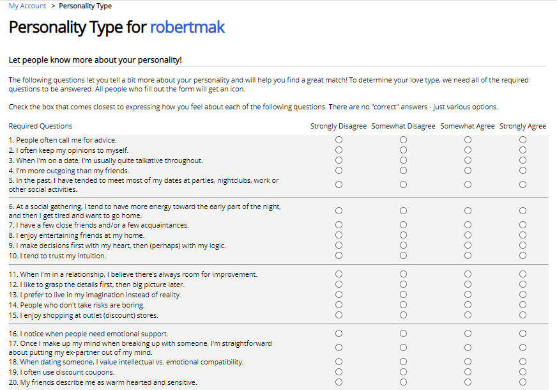Select Strongly Agree for question 16
This screenshot has height=390, width=557.
point(523,334)
